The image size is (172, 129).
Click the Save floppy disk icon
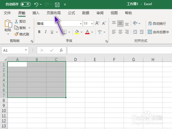coord(57,5)
